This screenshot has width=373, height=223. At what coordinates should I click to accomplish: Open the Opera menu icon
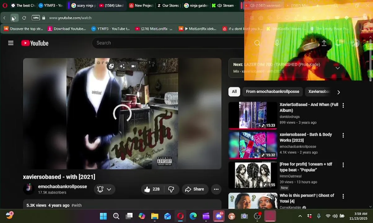coord(5,5)
